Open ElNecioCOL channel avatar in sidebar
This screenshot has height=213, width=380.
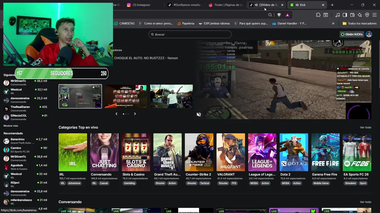pyautogui.click(x=6, y=117)
